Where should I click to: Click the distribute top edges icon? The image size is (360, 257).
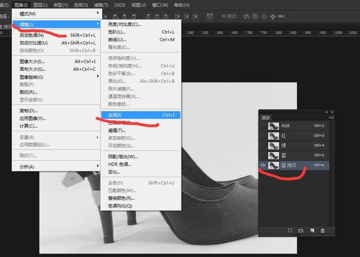pyautogui.click(x=148, y=16)
